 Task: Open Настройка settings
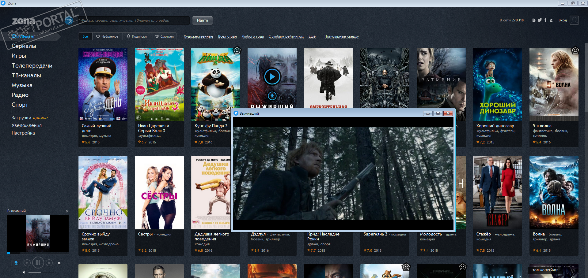(23, 133)
